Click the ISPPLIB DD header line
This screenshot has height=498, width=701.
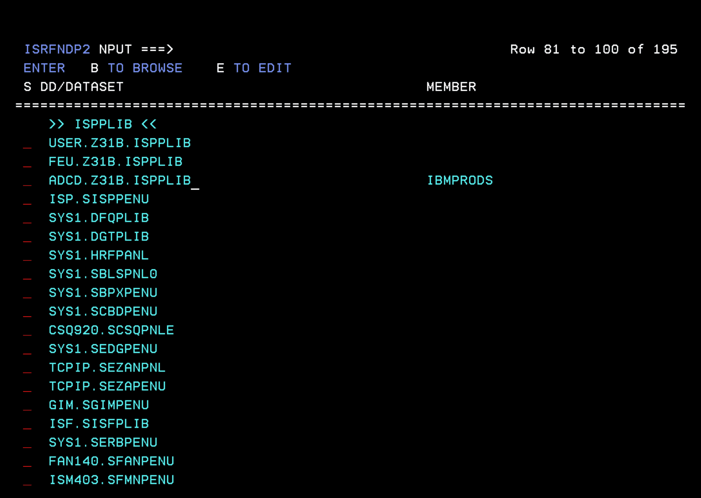tap(103, 124)
